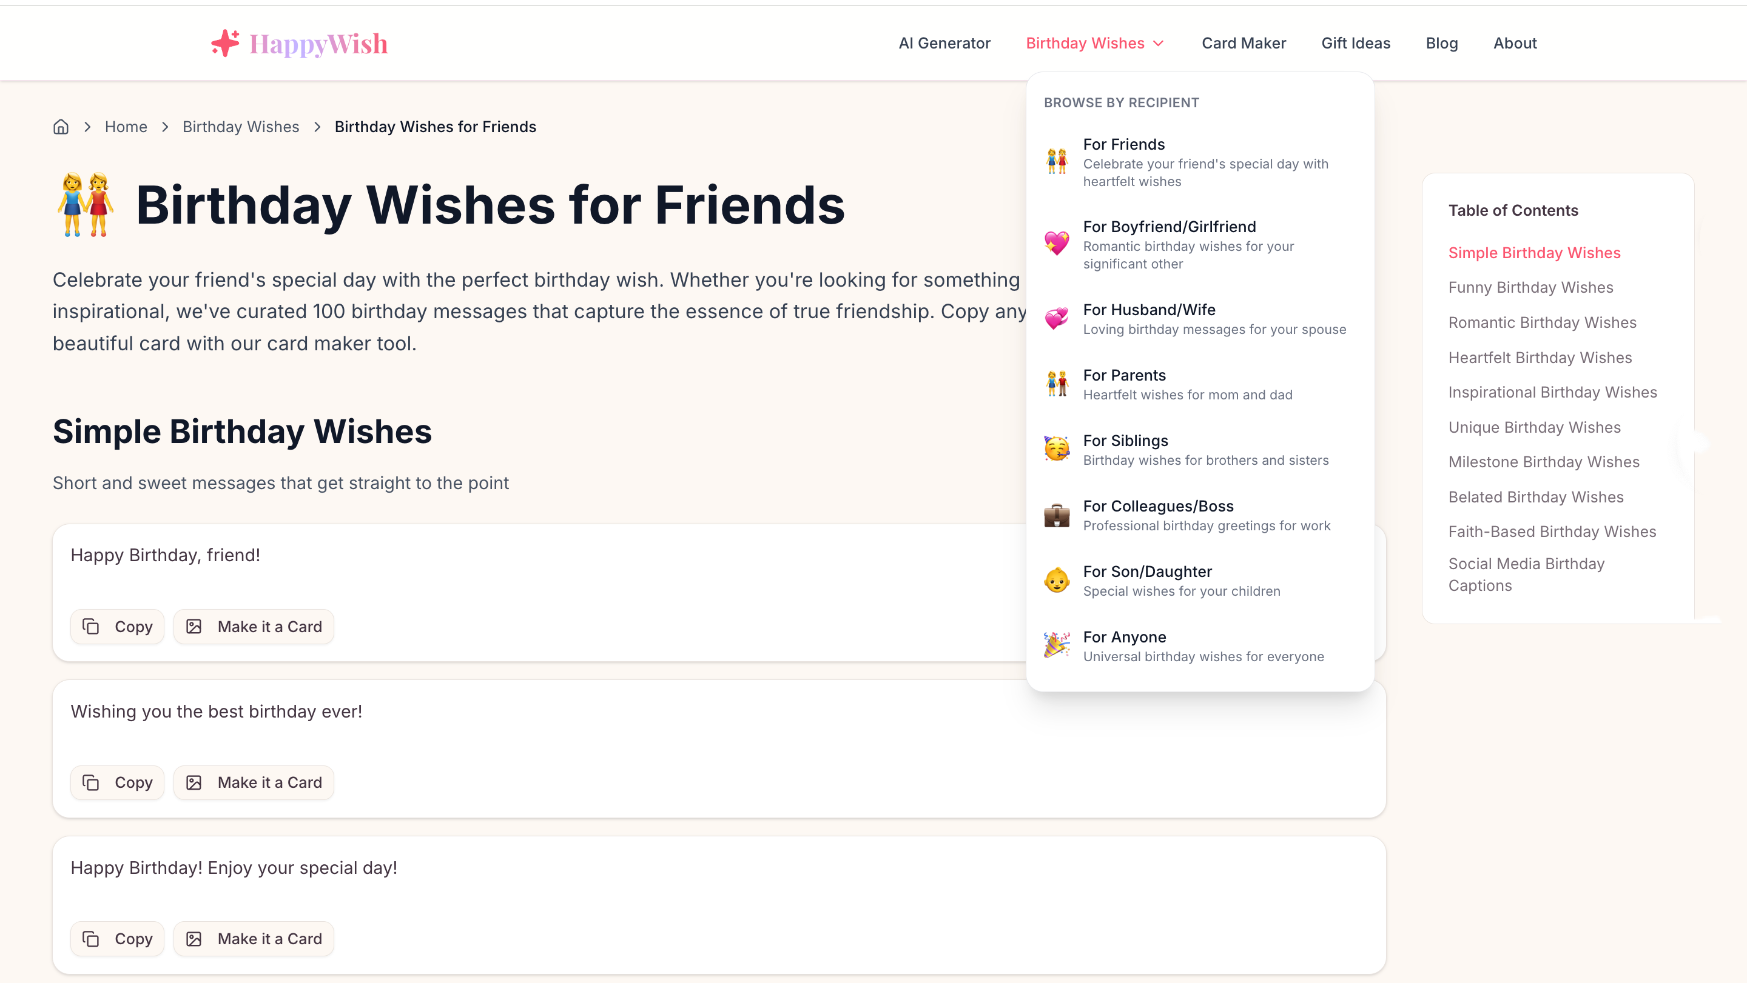The height and width of the screenshot is (983, 1747).
Task: Click the card image icon next to first Copy button
Action: [x=195, y=626]
